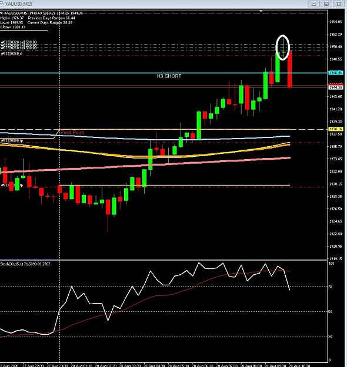Image resolution: width=347 pixels, height=367 pixels.
Task: Click price scale value 1932.00
Action: 335,171
